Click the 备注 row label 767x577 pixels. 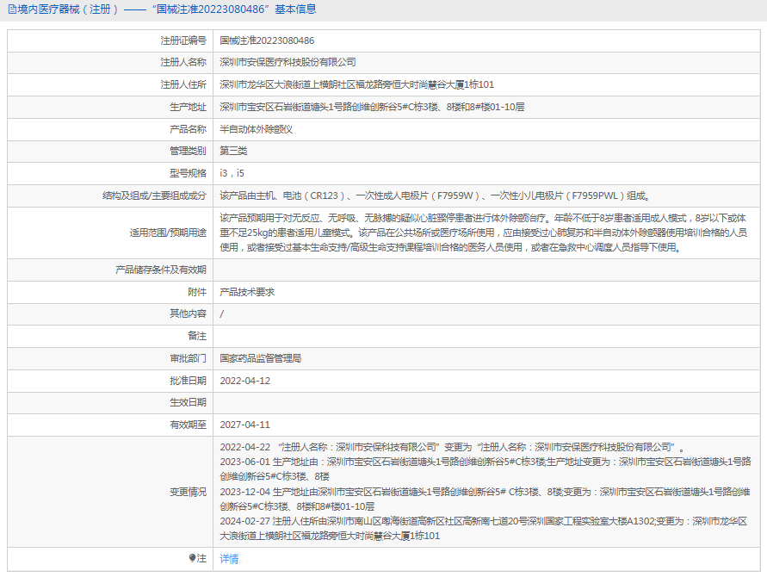click(197, 336)
